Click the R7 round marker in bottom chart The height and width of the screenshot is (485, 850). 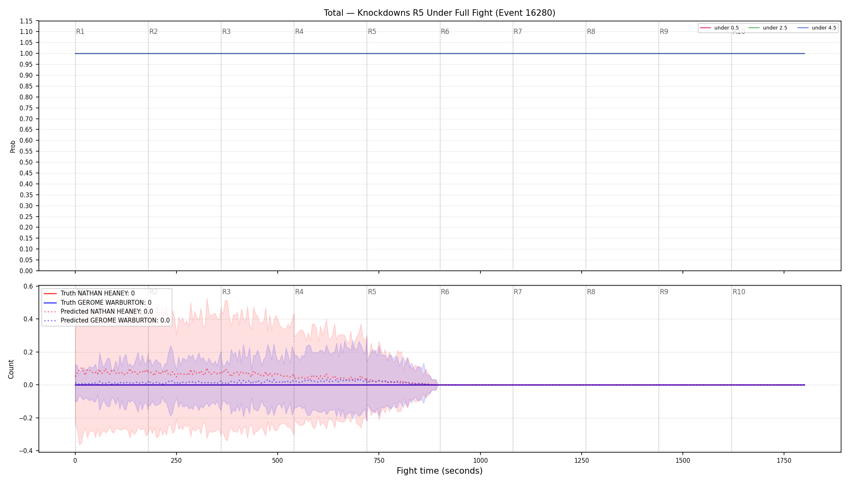point(518,292)
